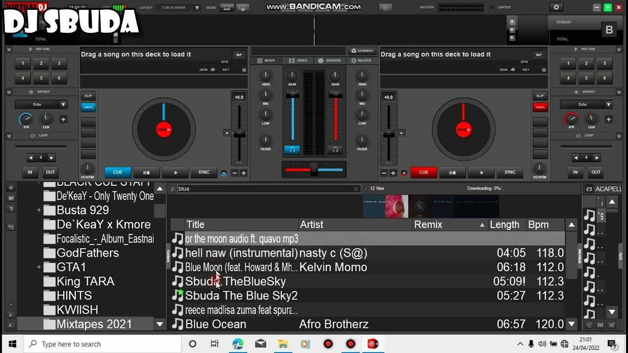628x353 pixels.
Task: Clear the search field with X icon
Action: click(356, 189)
